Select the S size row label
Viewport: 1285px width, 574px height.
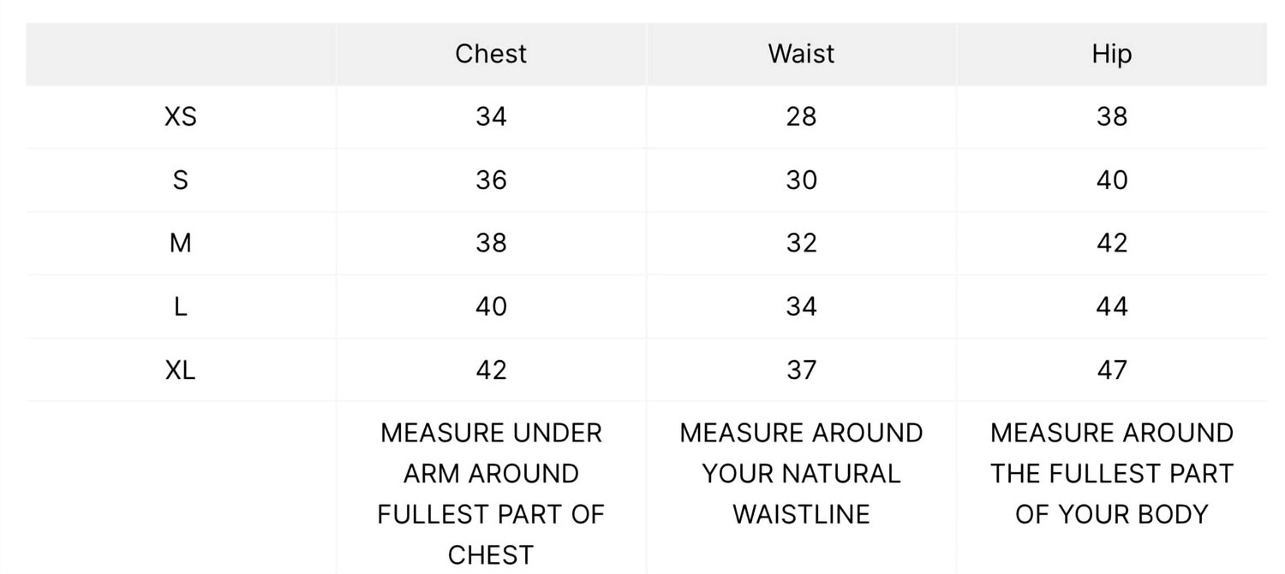tap(180, 180)
